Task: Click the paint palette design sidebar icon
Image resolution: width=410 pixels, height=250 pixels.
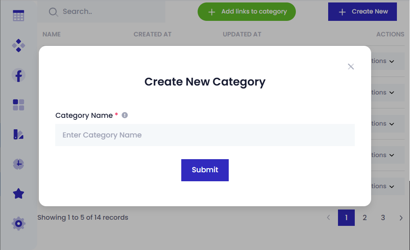Action: 18,134
